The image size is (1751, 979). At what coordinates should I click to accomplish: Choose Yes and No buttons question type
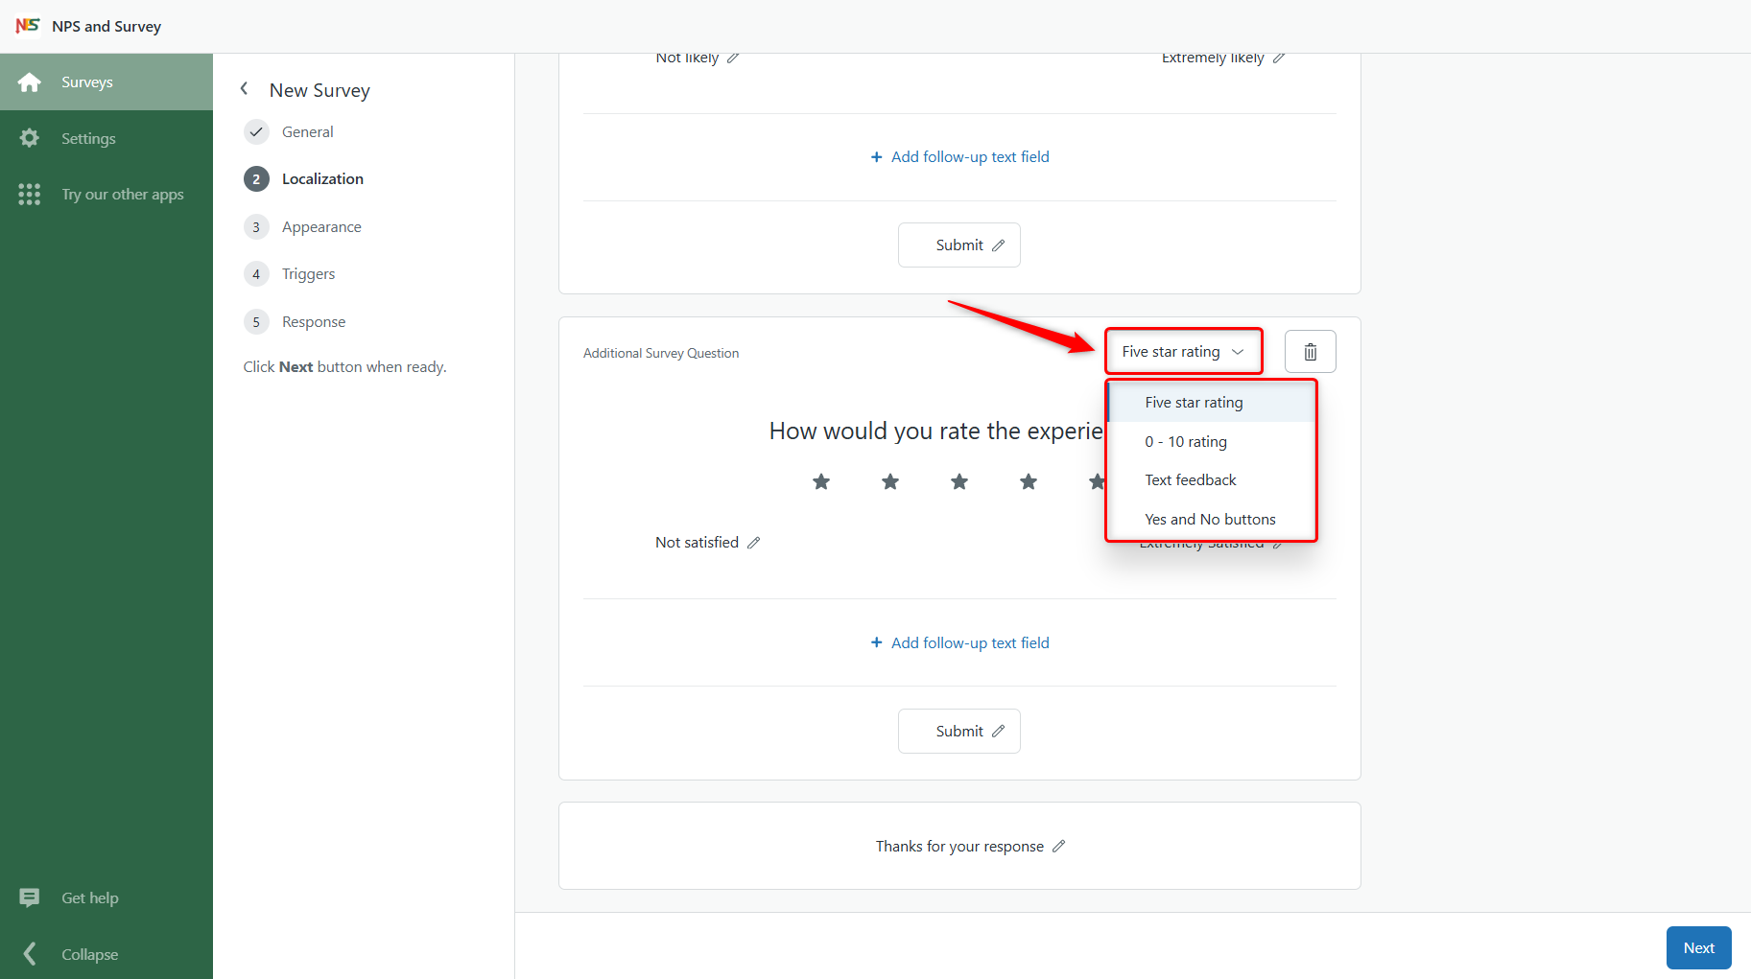coord(1210,519)
